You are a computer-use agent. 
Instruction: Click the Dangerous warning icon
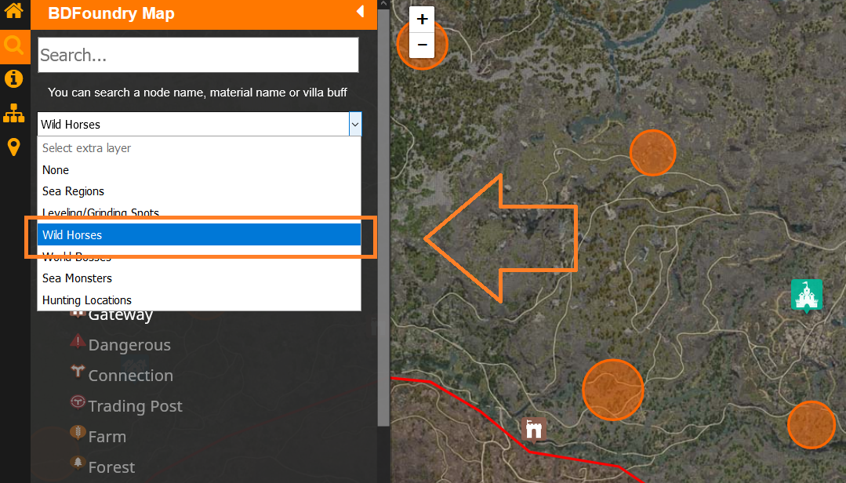pos(78,340)
